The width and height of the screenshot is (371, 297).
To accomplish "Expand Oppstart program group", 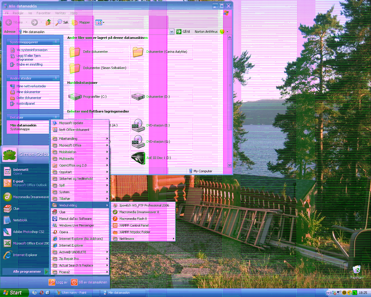I will [80, 172].
